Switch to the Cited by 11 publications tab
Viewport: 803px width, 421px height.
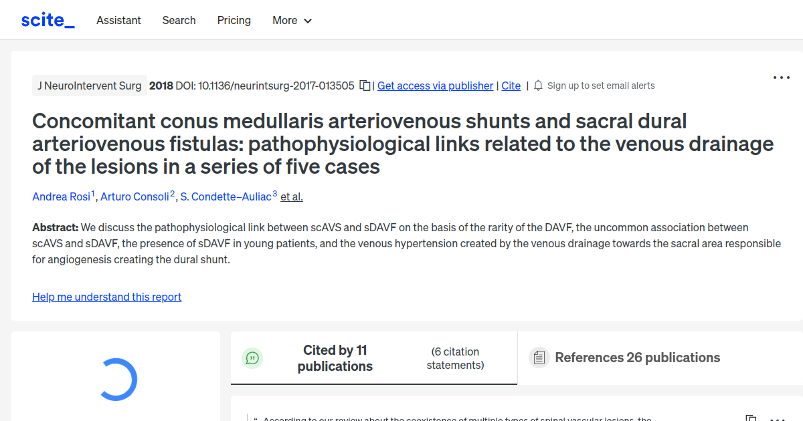pyautogui.click(x=335, y=358)
